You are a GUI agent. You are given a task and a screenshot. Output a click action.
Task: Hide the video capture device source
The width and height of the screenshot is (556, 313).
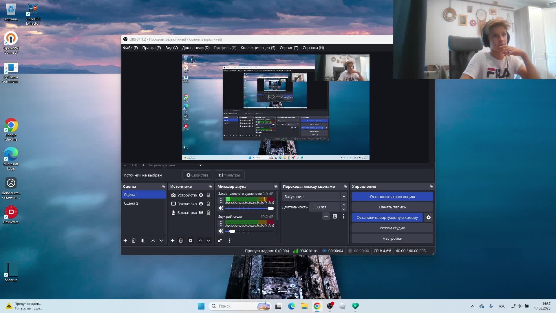coord(201,195)
